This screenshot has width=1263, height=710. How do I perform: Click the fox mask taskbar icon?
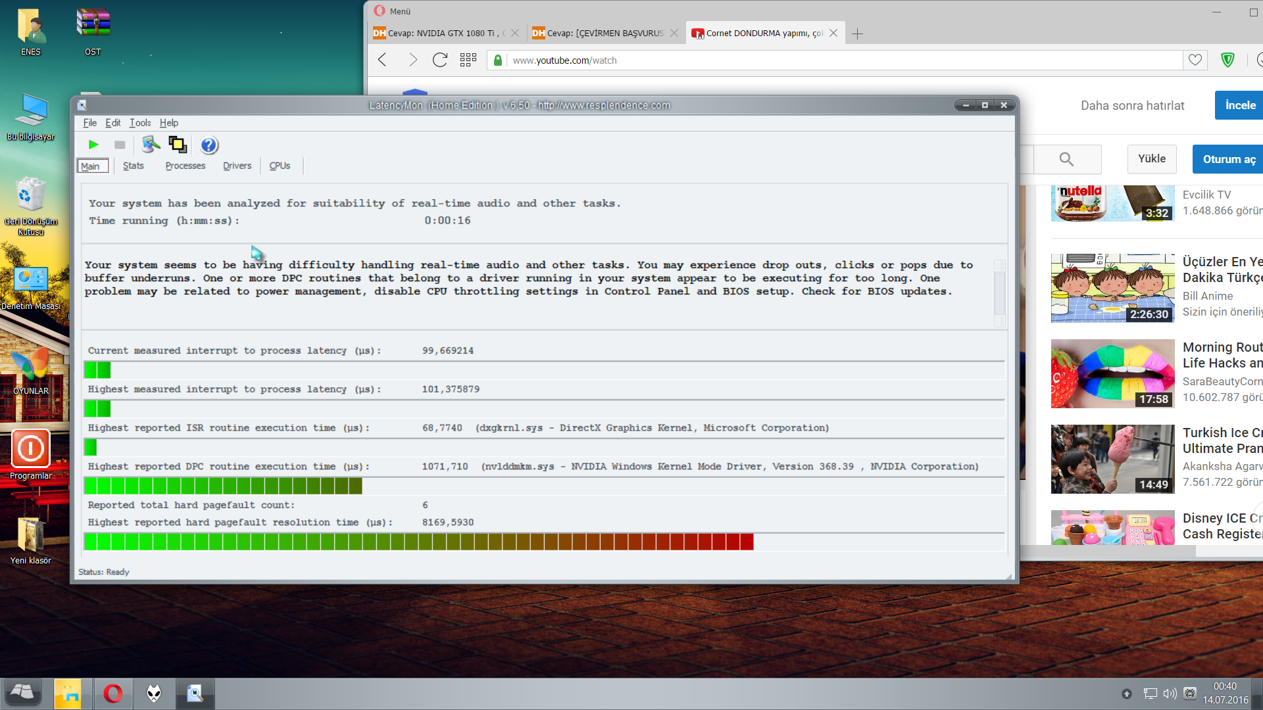154,694
